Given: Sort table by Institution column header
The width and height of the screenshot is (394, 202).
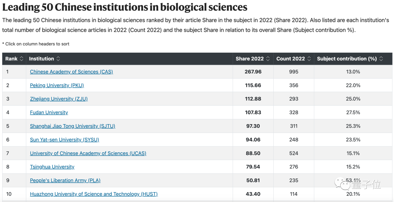Looking at the screenshot, I should (x=42, y=59).
